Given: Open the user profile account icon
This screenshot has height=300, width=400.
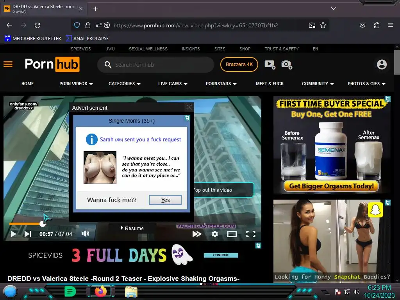Looking at the screenshot, I should (382, 64).
